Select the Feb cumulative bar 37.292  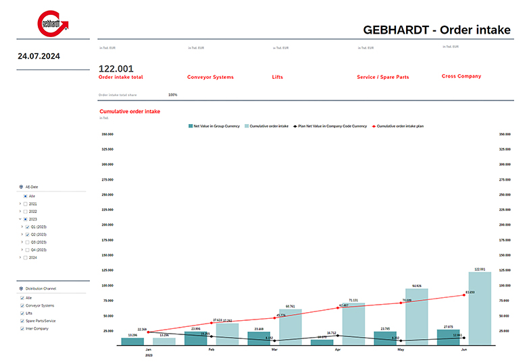(x=227, y=334)
